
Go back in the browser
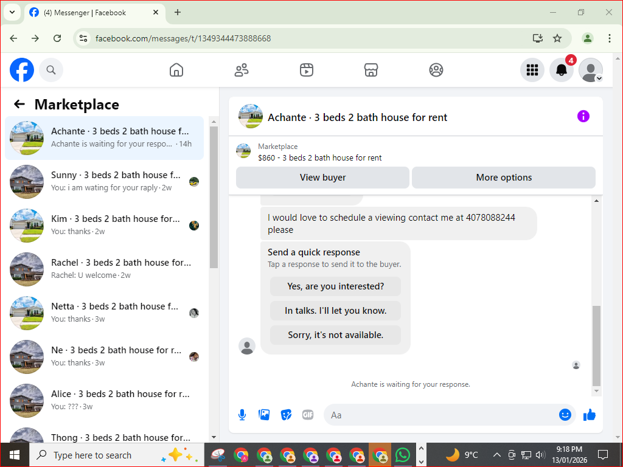[x=13, y=38]
